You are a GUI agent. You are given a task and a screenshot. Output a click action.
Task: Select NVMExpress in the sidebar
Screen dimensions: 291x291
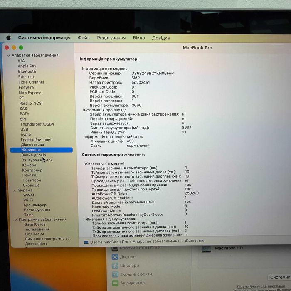pos(30,93)
